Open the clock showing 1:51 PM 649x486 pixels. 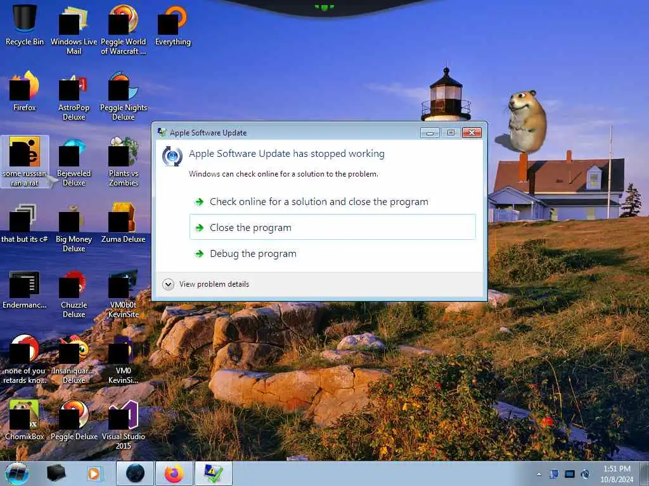point(617,474)
